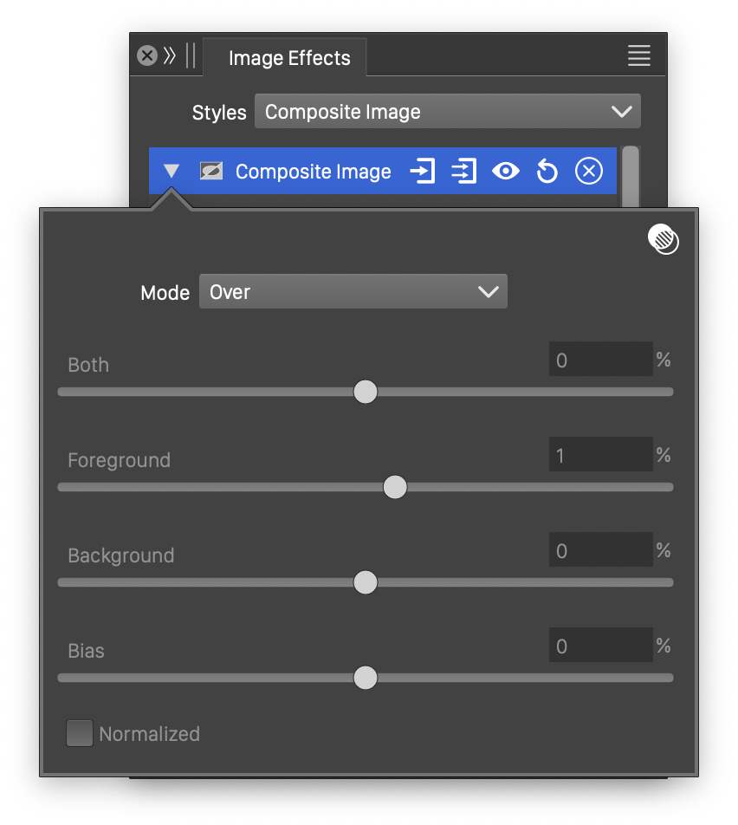This screenshot has width=738, height=825.
Task: Collapse panel using double chevron icon
Action: click(170, 56)
